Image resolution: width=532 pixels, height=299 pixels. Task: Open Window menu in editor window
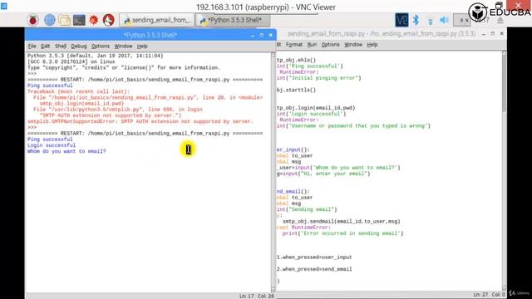[x=353, y=45]
